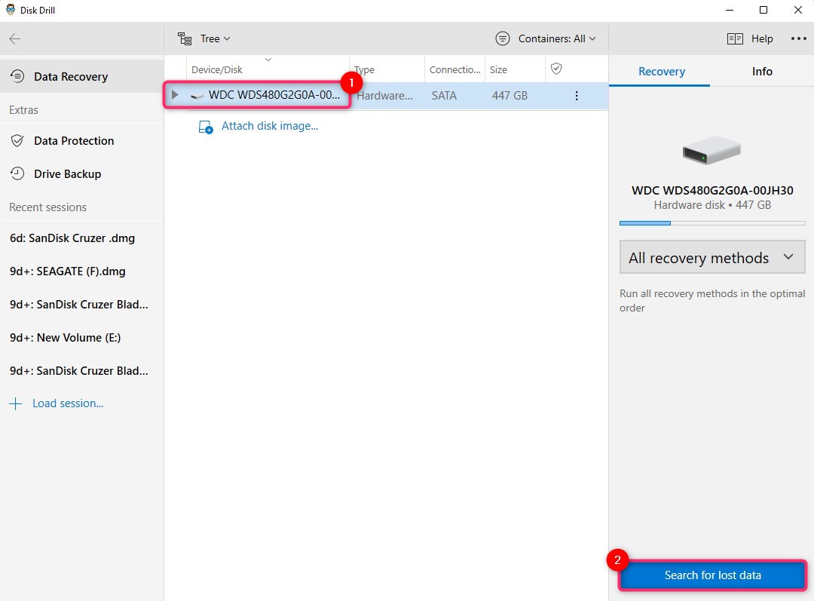Click Search for lost data button

tap(713, 575)
